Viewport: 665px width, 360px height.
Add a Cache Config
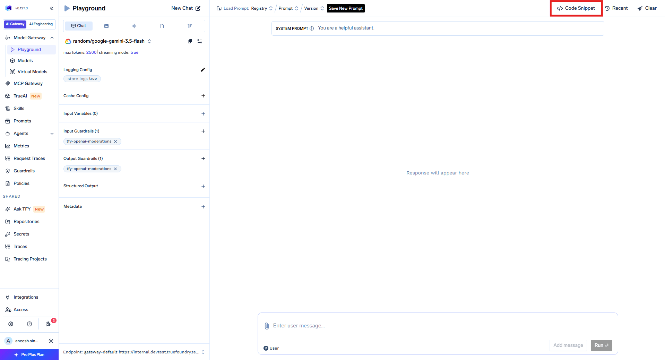[203, 96]
